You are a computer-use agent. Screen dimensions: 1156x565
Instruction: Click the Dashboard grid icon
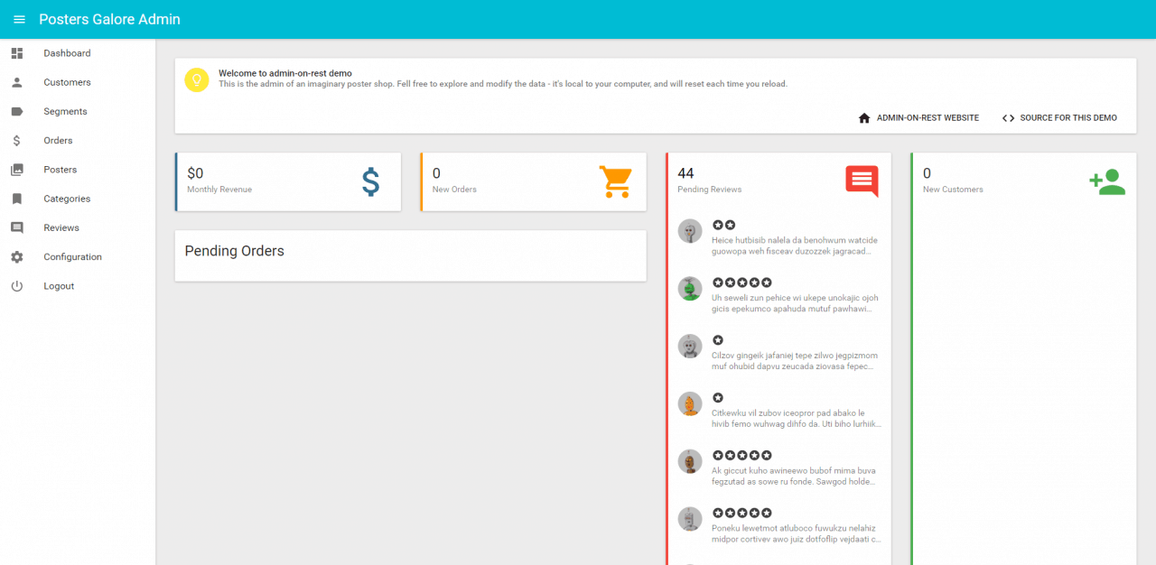(x=17, y=53)
